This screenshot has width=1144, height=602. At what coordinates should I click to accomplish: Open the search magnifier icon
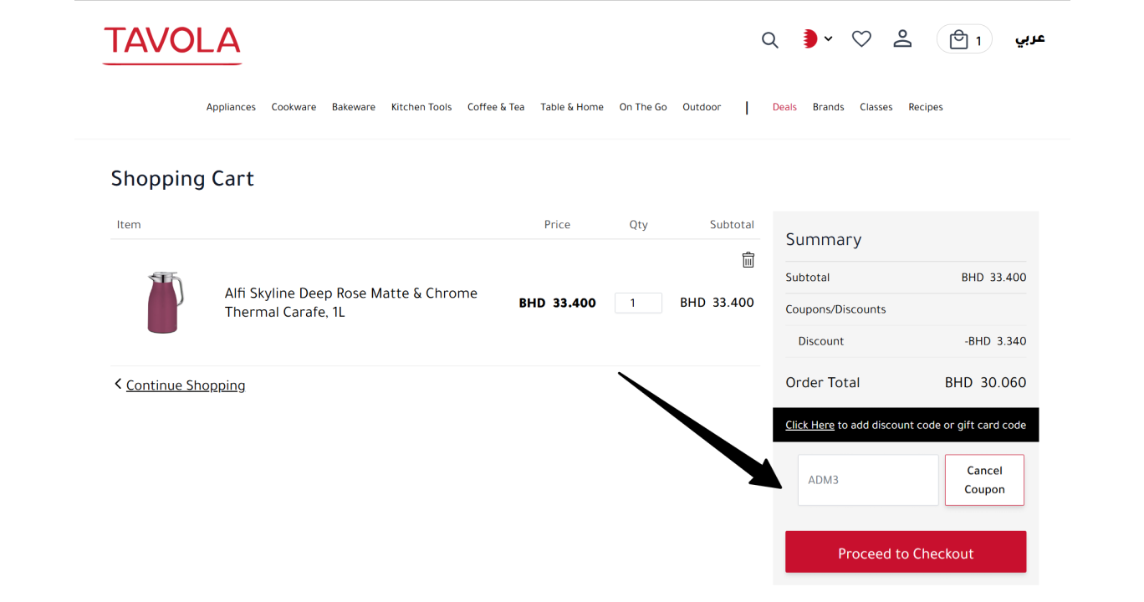click(770, 39)
